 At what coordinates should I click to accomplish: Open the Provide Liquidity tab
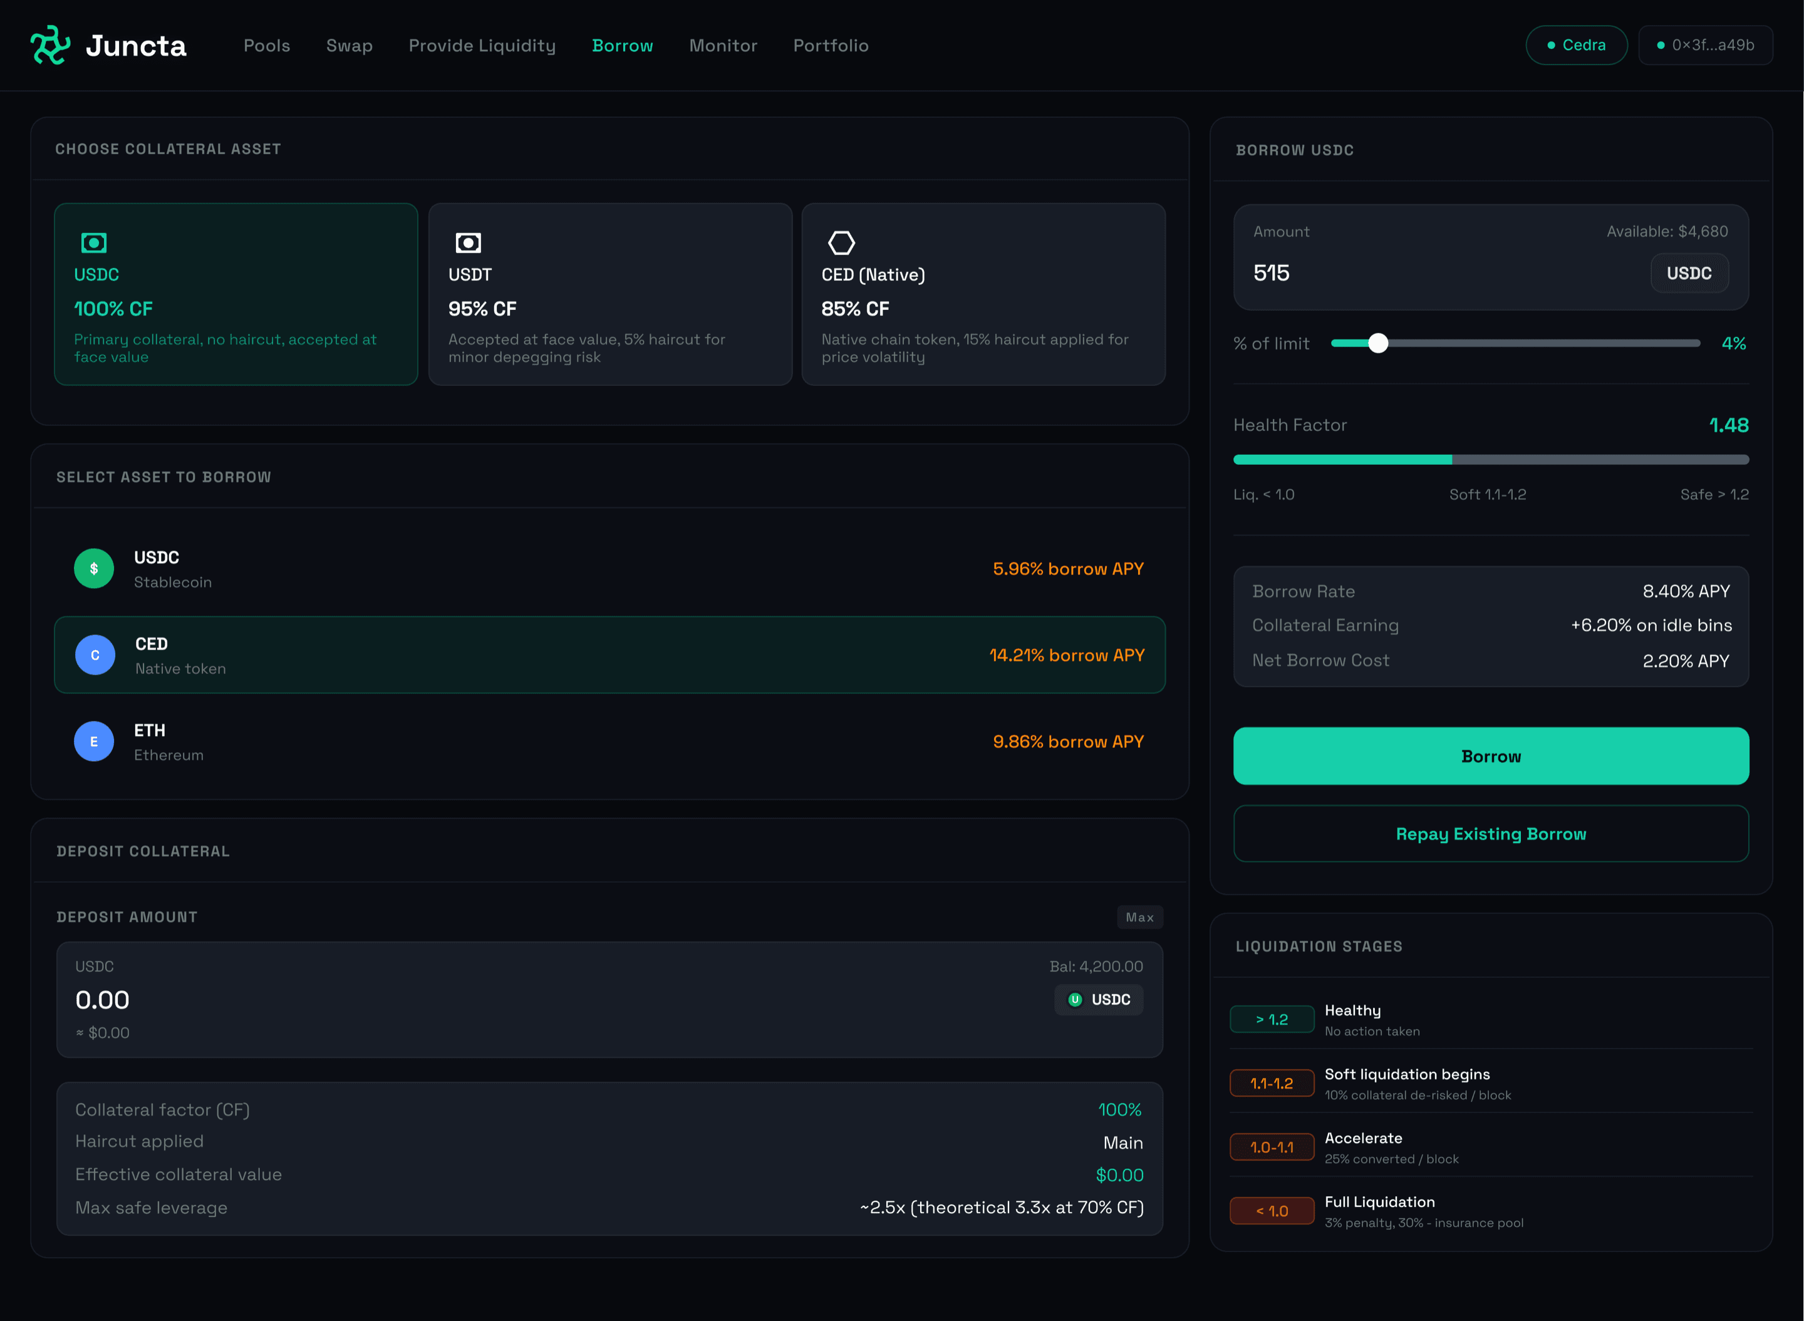482,46
